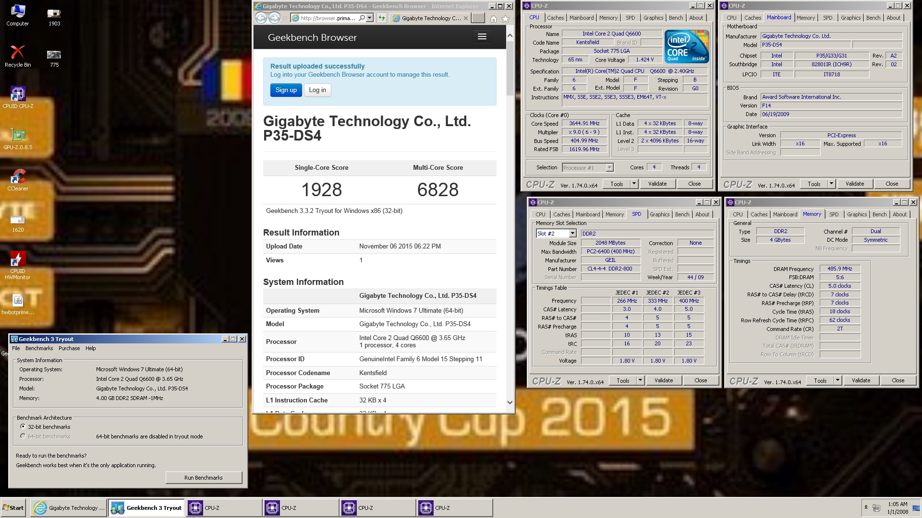Click the Sign up button
Viewport: 922px width, 518px height.
[286, 90]
